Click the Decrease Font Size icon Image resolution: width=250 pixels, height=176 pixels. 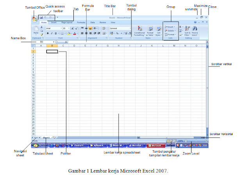pyautogui.click(x=76, y=28)
